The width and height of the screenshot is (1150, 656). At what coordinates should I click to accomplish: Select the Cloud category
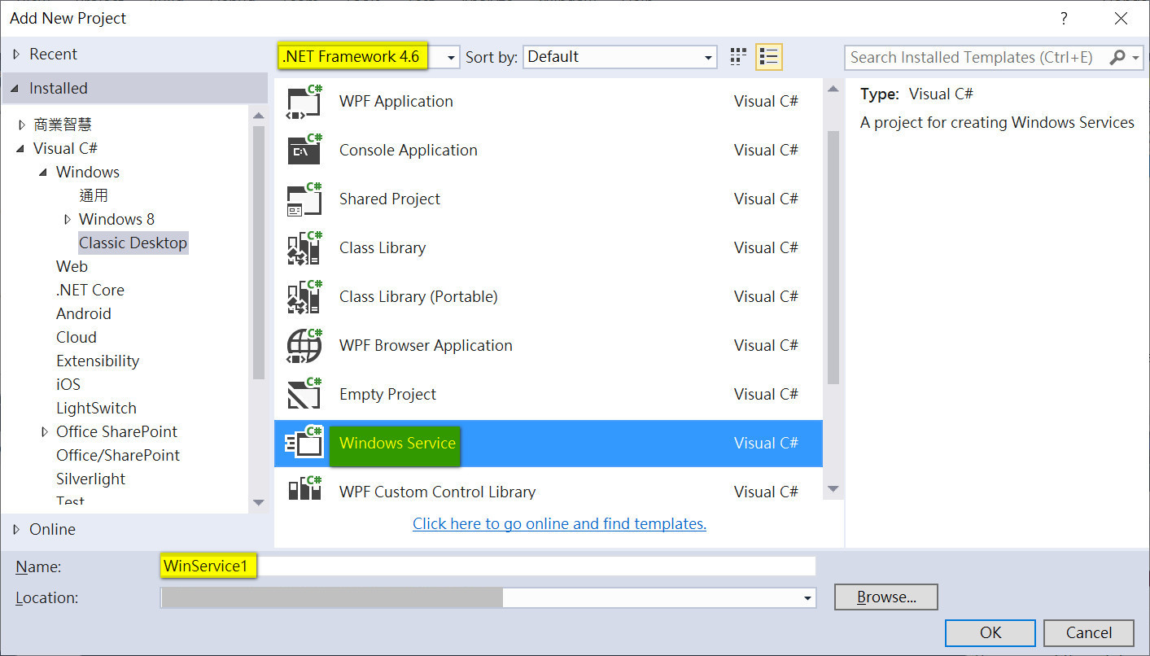[76, 337]
